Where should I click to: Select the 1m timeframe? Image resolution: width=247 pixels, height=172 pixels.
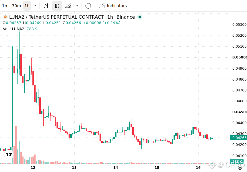tap(5, 6)
